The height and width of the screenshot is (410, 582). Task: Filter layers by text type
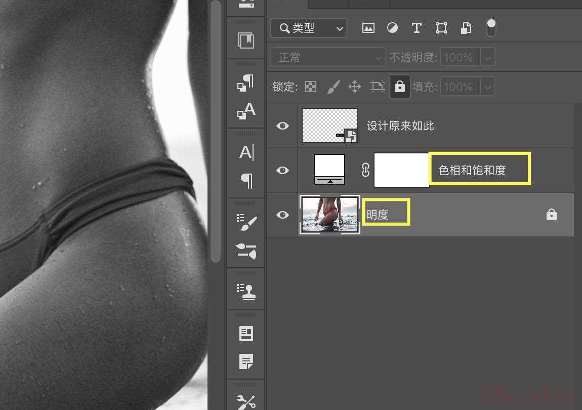tap(417, 28)
